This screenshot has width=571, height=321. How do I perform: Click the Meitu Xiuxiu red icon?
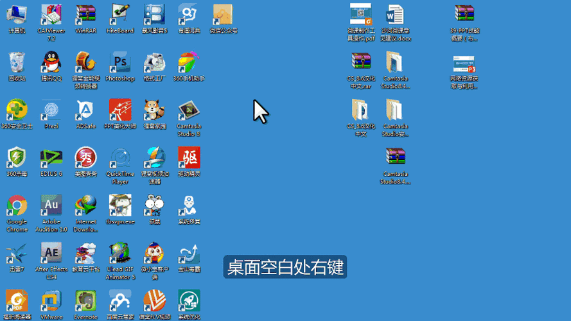(x=85, y=157)
